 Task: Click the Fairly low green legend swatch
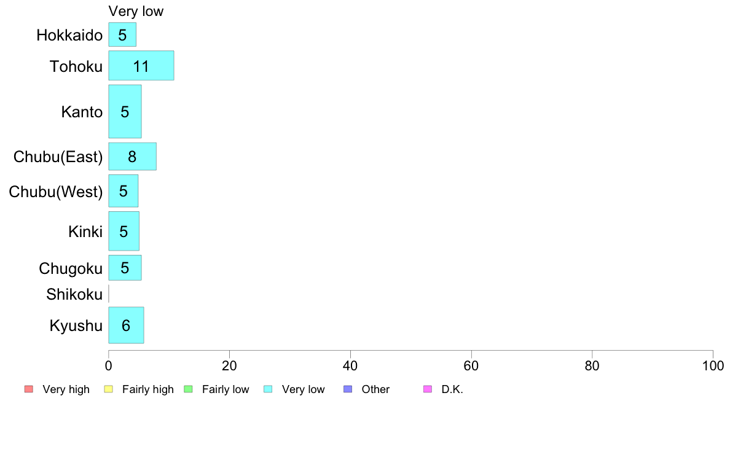(x=188, y=389)
